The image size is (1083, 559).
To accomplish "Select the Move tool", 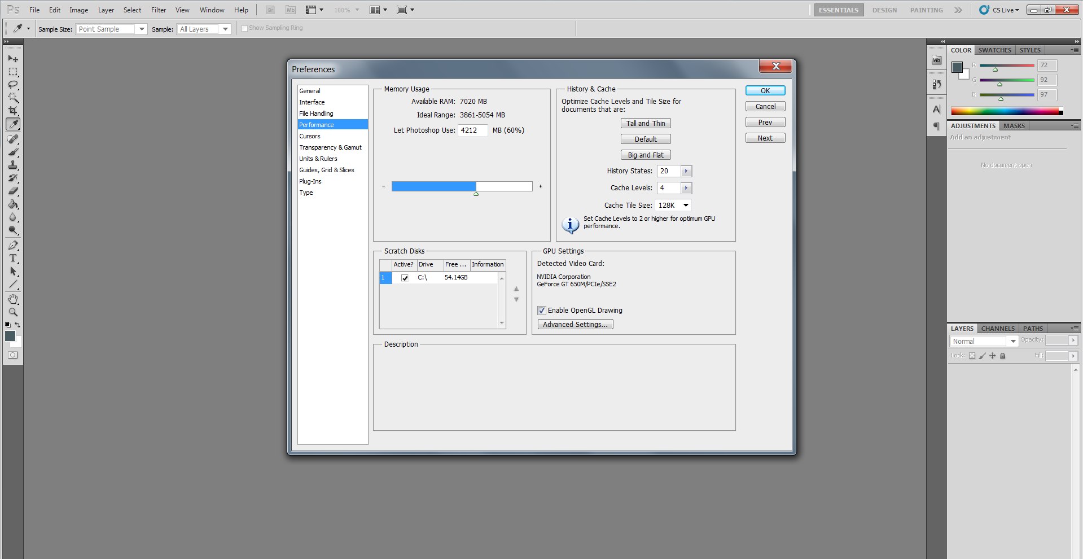I will pos(13,59).
